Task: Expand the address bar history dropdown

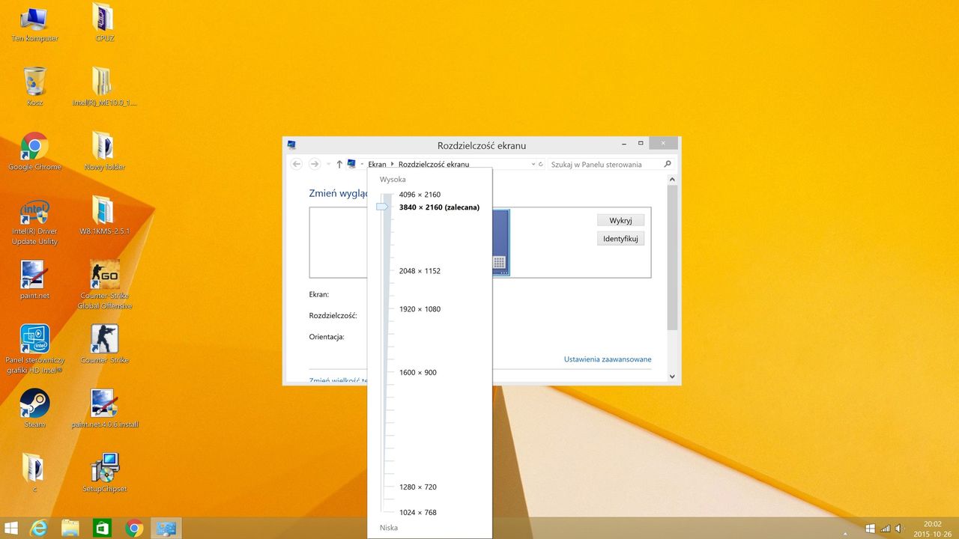Action: coord(533,164)
